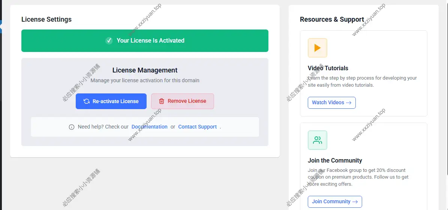Image resolution: width=448 pixels, height=210 pixels.
Task: Click the refresh icon on Re-activate License
Action: point(87,101)
